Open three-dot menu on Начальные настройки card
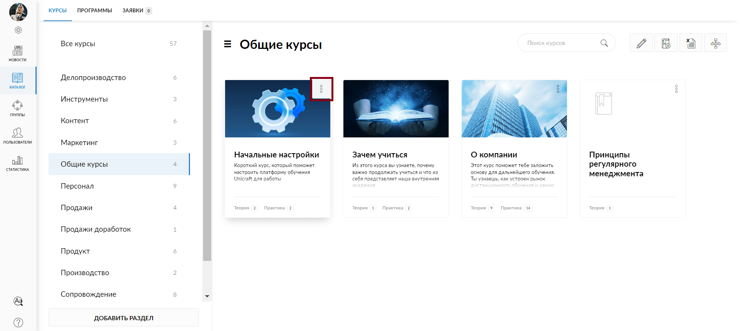The height and width of the screenshot is (331, 740). 321,89
